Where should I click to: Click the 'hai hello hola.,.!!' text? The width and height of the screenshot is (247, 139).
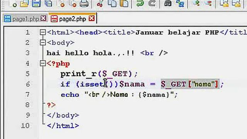91,53
